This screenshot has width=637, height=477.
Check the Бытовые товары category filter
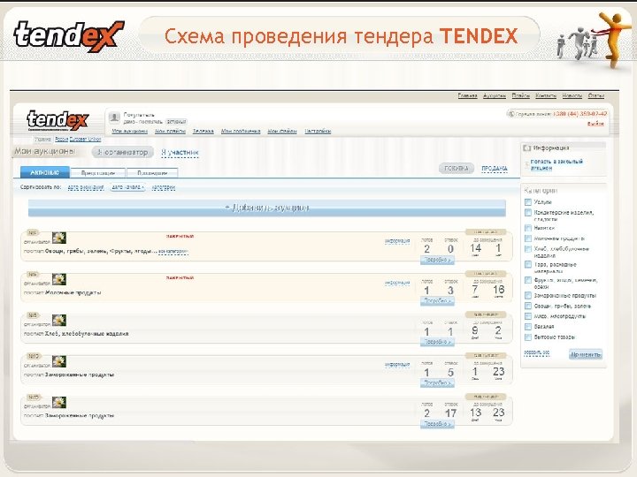(528, 337)
